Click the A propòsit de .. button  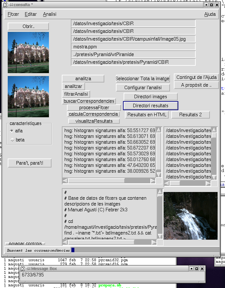[196, 85]
